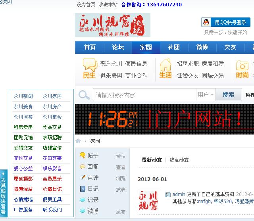Open 原创摄影 in the side panel
254x221 pixels.
click(x=23, y=179)
